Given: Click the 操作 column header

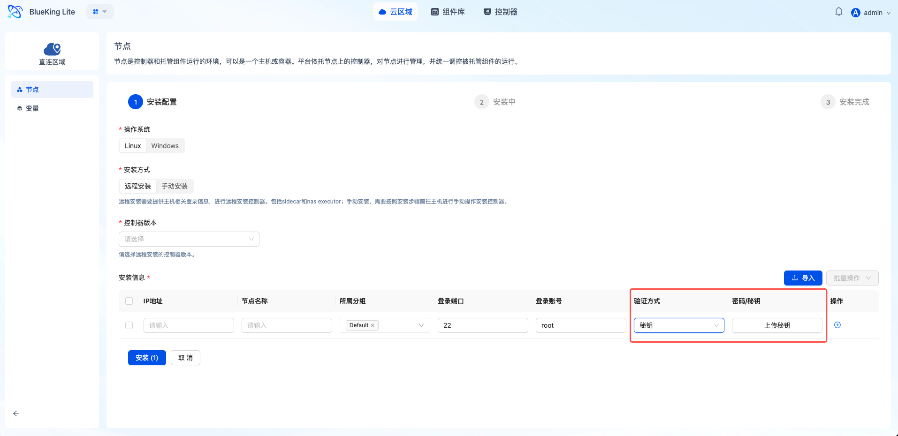Looking at the screenshot, I should click(x=837, y=301).
